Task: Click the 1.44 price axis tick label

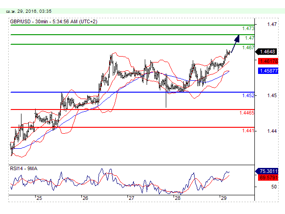Action: click(272, 131)
